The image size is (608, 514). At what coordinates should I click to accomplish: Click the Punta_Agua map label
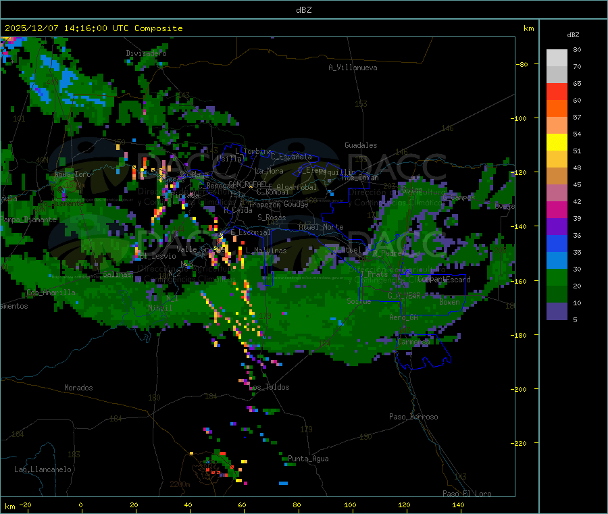tap(308, 459)
